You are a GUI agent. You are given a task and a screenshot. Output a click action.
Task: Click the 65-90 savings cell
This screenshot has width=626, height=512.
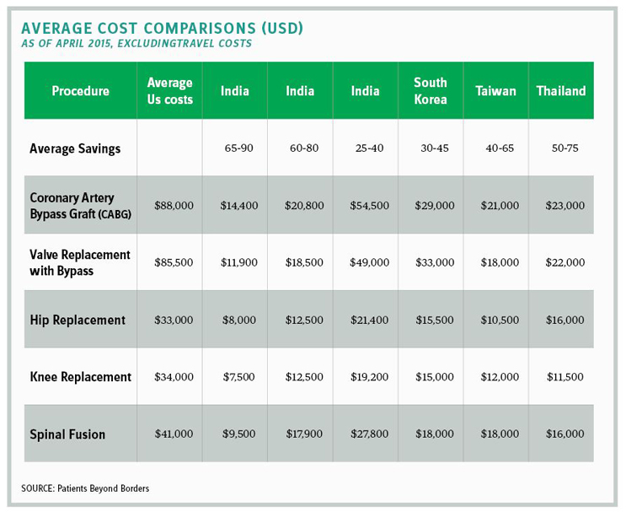[234, 148]
